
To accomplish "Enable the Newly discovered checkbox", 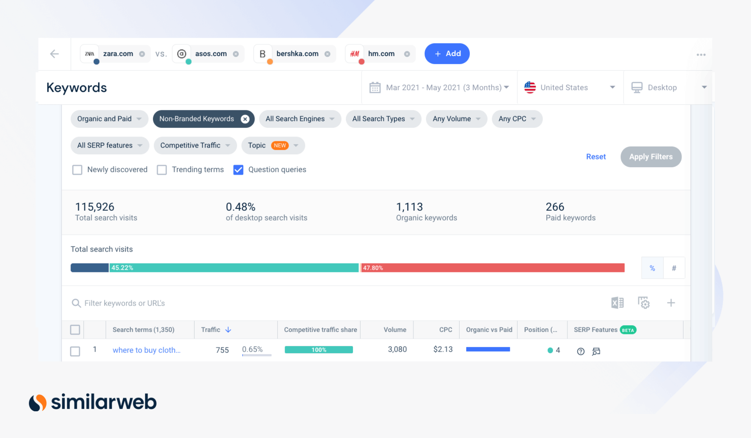I will [77, 170].
